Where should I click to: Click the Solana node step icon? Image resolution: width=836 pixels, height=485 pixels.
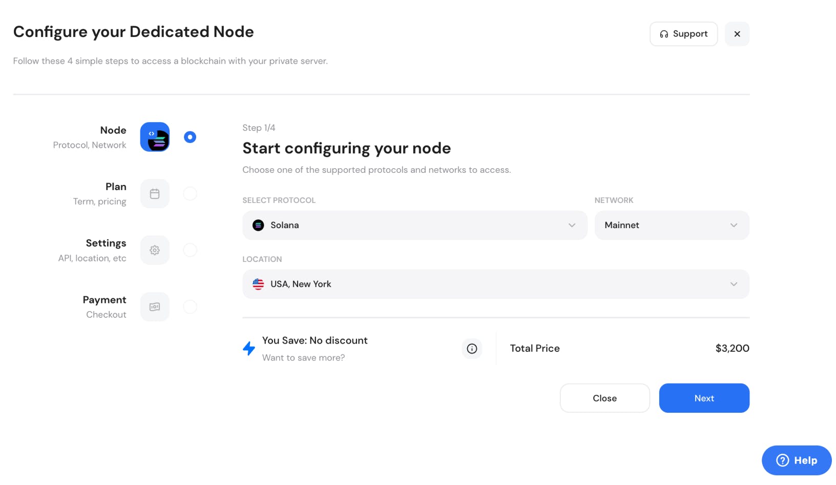pyautogui.click(x=155, y=137)
